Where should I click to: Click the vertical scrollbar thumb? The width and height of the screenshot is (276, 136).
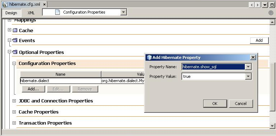point(272,87)
